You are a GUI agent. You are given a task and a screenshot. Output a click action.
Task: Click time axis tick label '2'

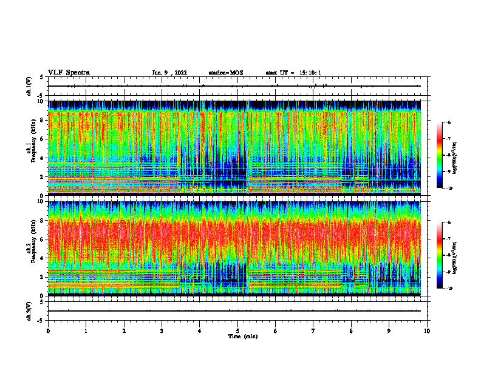pos(124,331)
